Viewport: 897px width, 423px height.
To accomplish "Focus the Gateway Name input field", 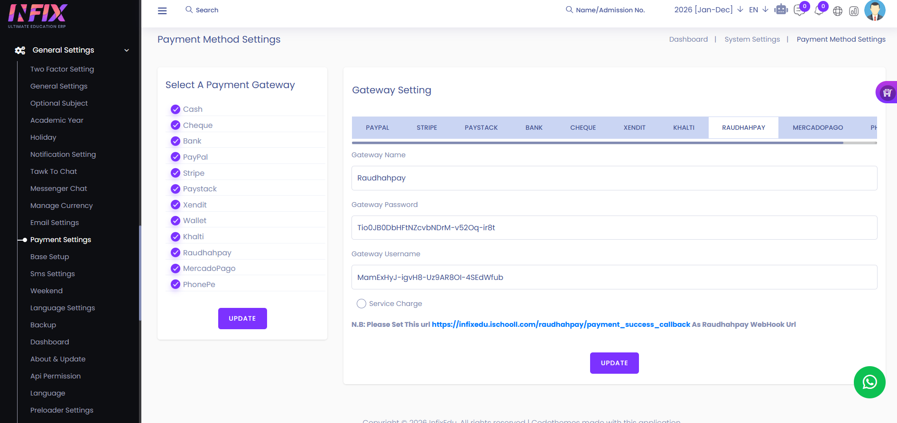I will (x=614, y=178).
